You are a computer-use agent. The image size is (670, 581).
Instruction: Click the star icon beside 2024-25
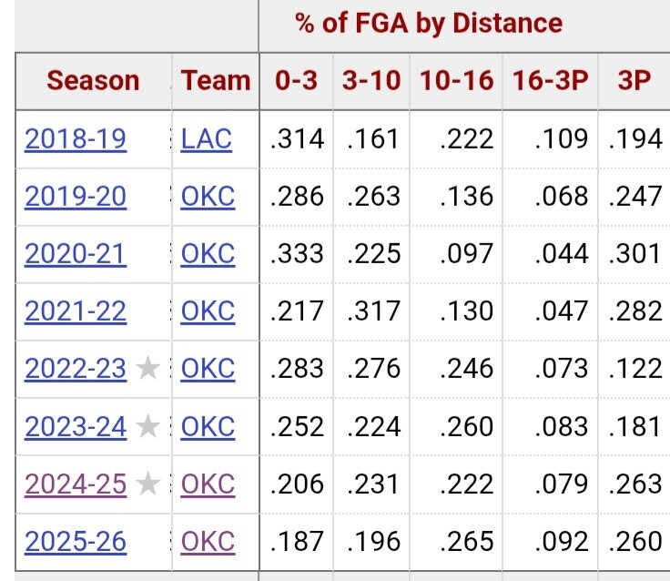pyautogui.click(x=148, y=484)
